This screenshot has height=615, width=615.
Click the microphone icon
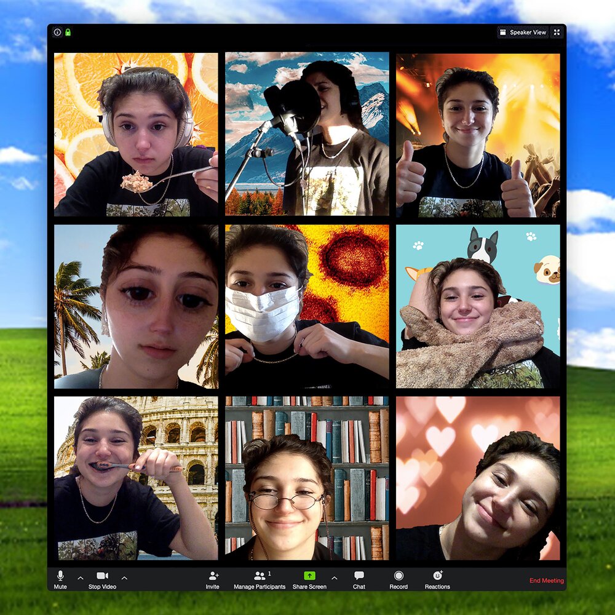coord(59,576)
